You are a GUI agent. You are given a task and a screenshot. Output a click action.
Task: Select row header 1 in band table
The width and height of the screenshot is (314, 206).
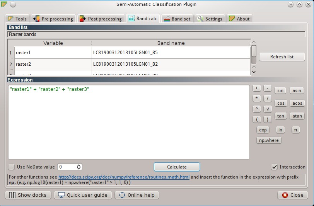11,53
